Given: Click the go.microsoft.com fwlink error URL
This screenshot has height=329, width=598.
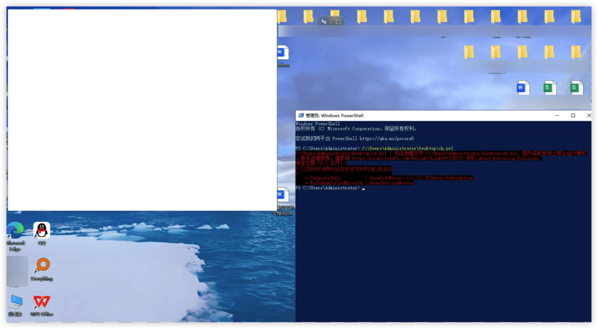Looking at the screenshot, I should coord(408,158).
